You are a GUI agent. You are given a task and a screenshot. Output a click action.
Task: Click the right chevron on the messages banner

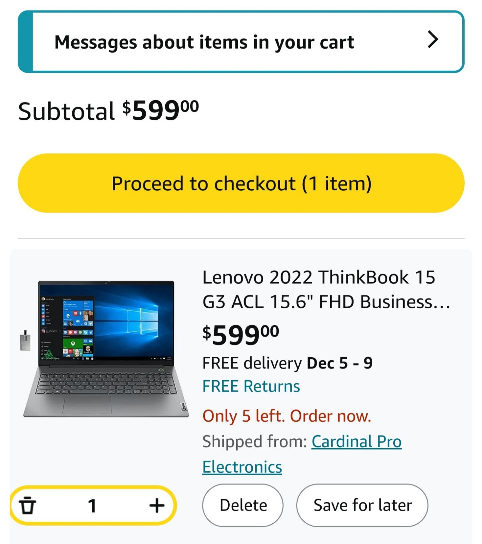click(433, 40)
